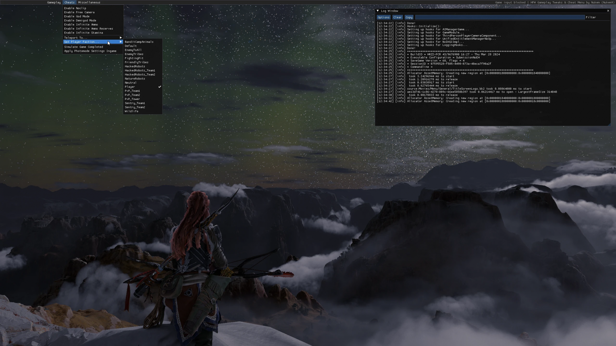Click the 'Setting up hooks for LoggingHooks' line

pyautogui.click(x=422, y=45)
